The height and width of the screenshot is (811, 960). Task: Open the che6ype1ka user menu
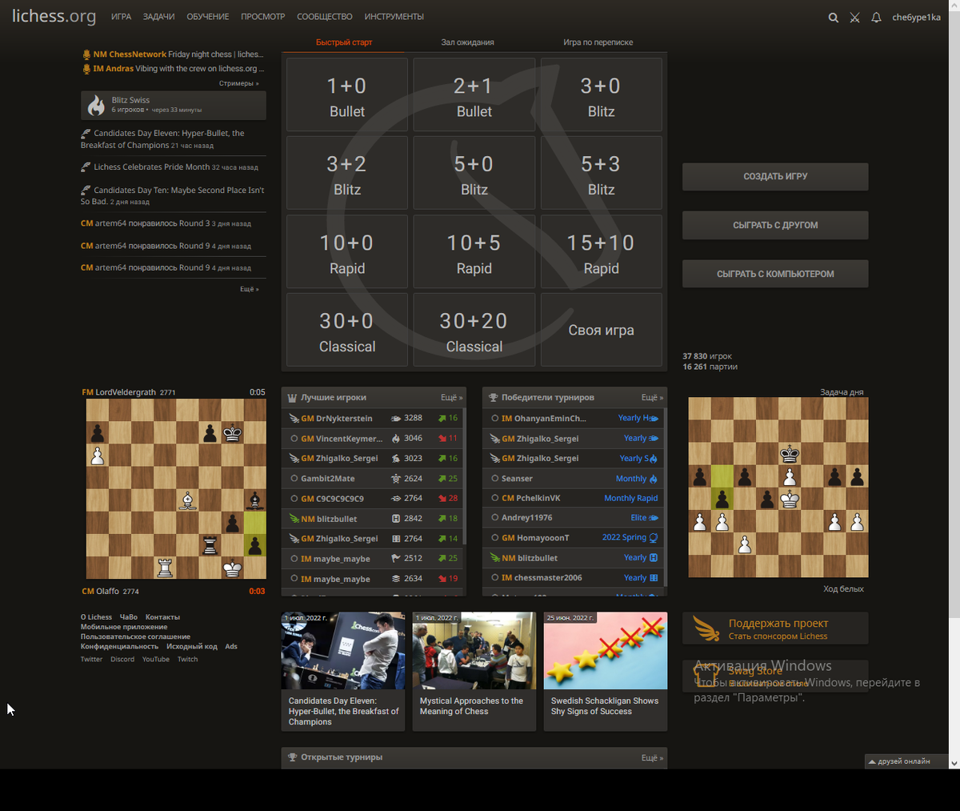(x=916, y=17)
